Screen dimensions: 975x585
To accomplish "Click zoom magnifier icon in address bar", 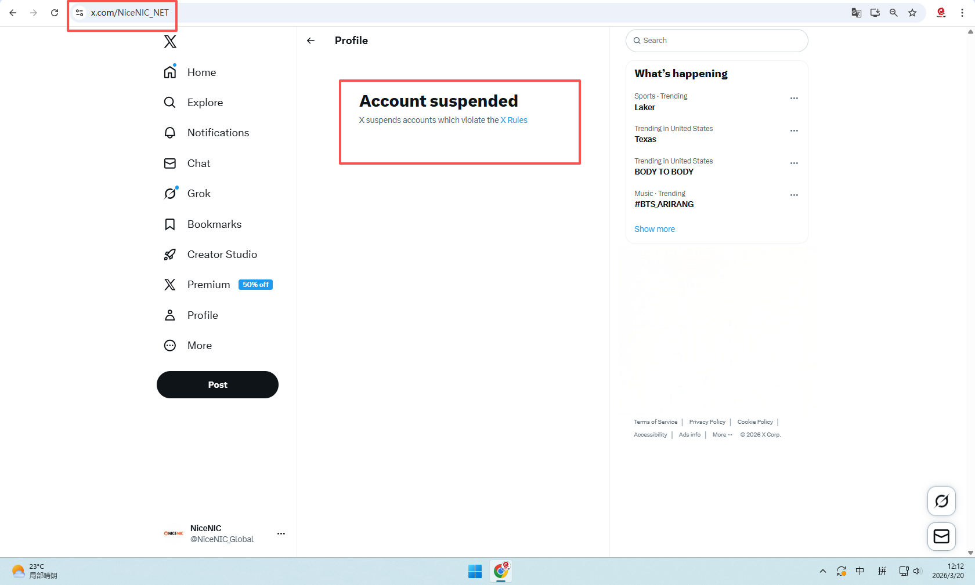I will pos(894,13).
